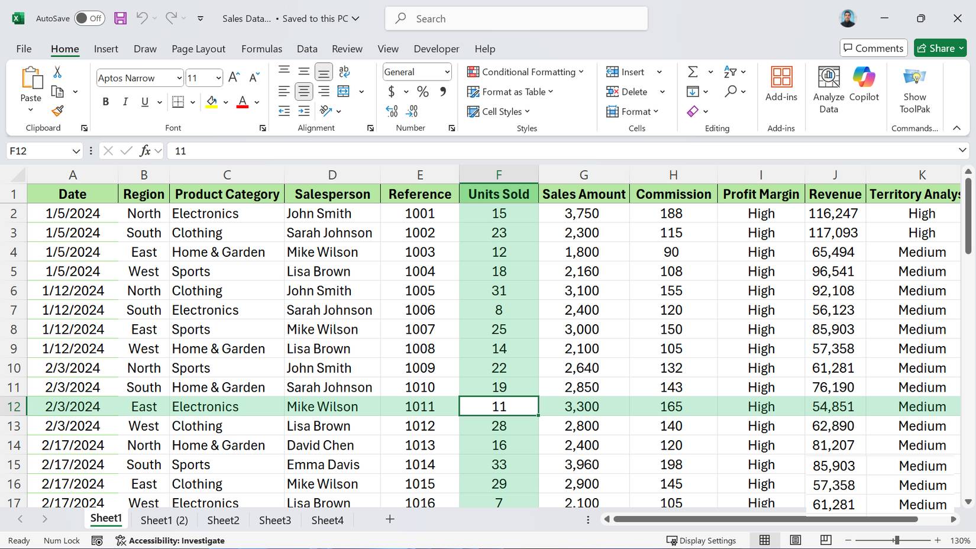Open Conditional Formatting options
The height and width of the screenshot is (549, 976).
525,72
